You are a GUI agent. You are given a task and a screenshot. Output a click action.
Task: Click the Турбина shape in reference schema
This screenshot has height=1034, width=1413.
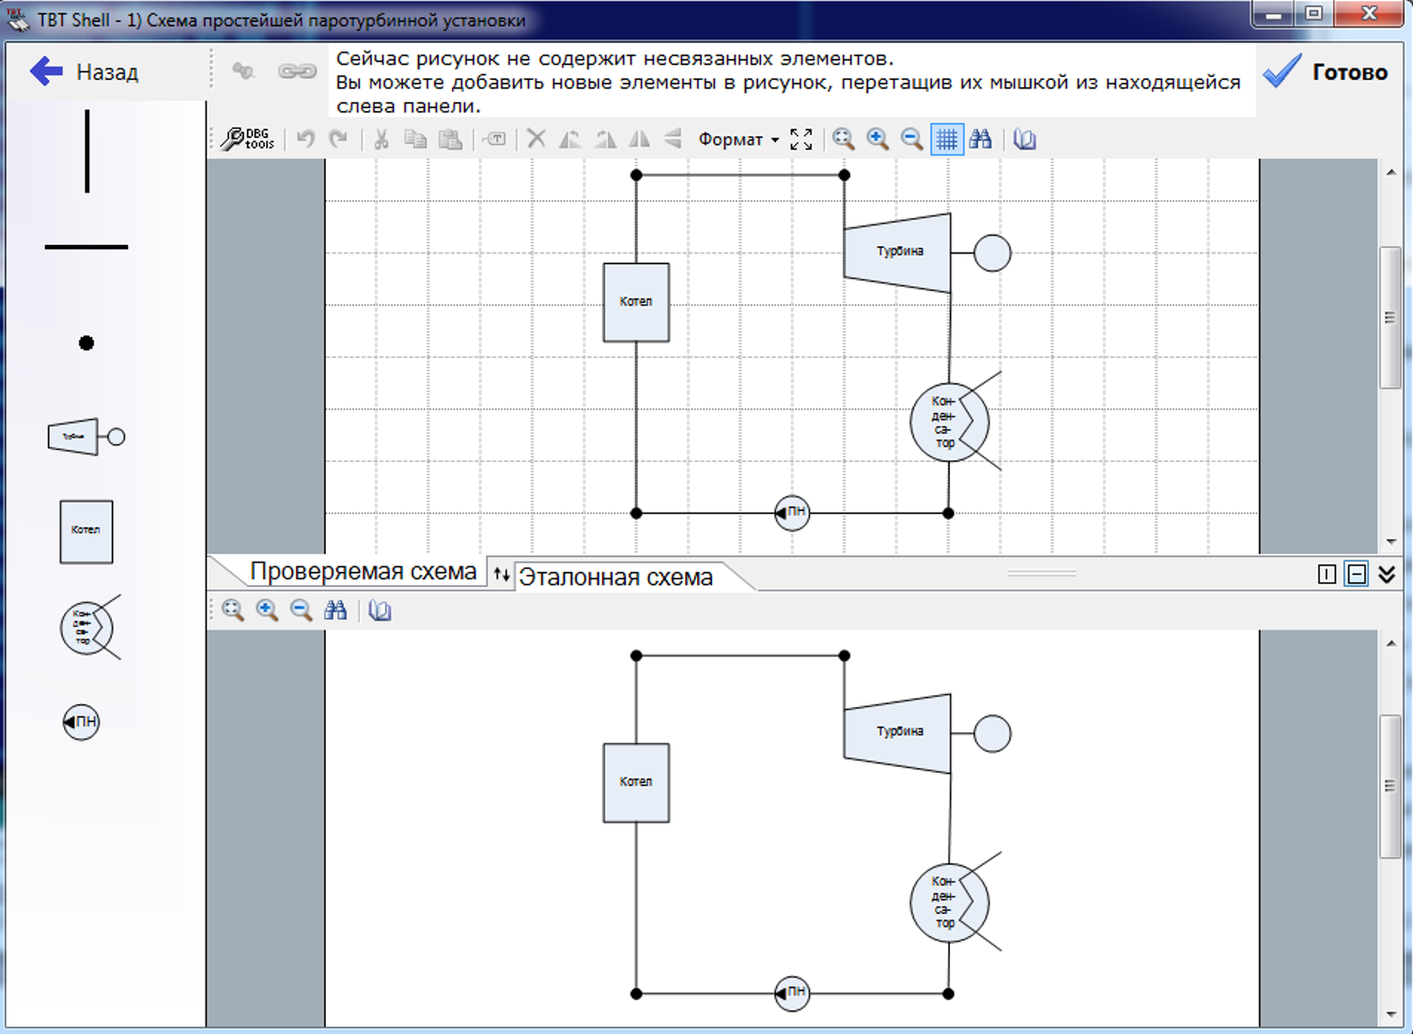pos(897,733)
